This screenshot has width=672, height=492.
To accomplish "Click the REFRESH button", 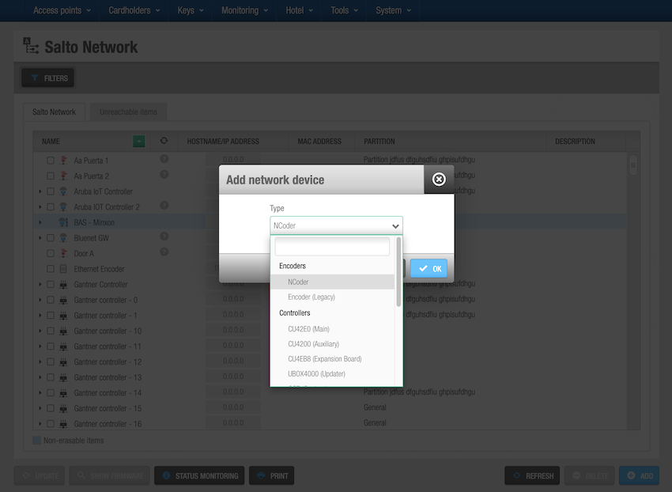I will coord(532,475).
